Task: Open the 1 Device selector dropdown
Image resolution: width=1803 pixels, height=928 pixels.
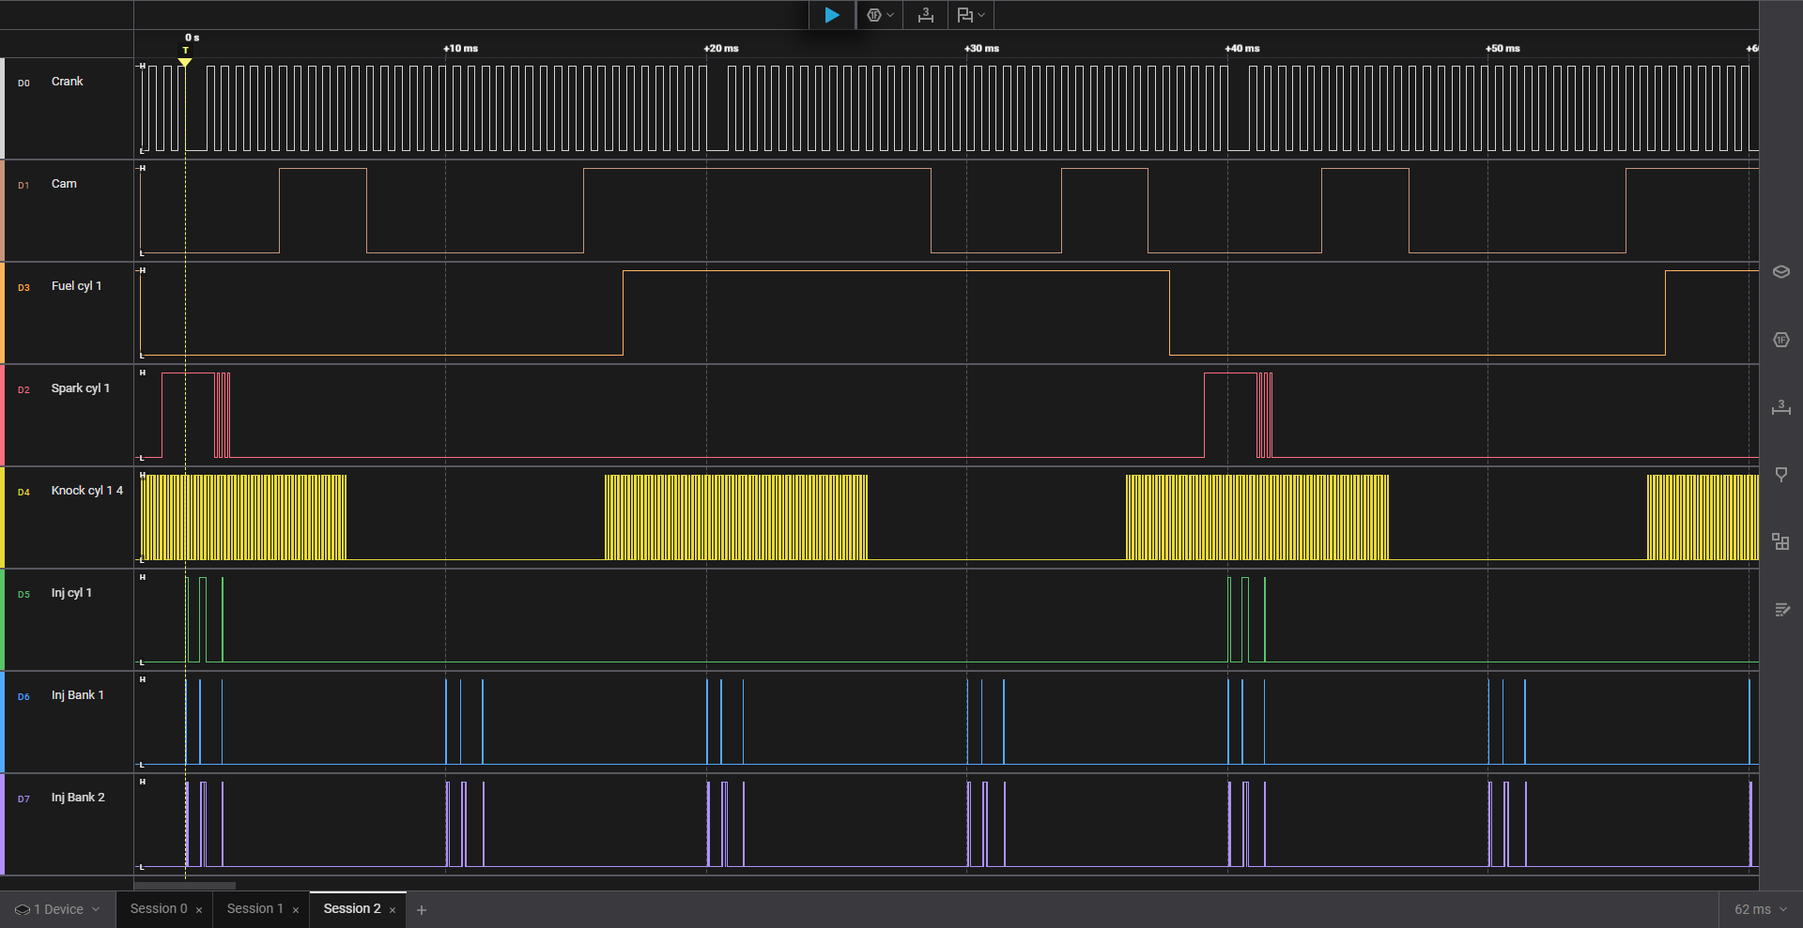Action: coord(57,909)
